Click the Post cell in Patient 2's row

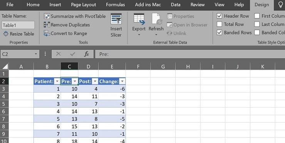point(88,96)
